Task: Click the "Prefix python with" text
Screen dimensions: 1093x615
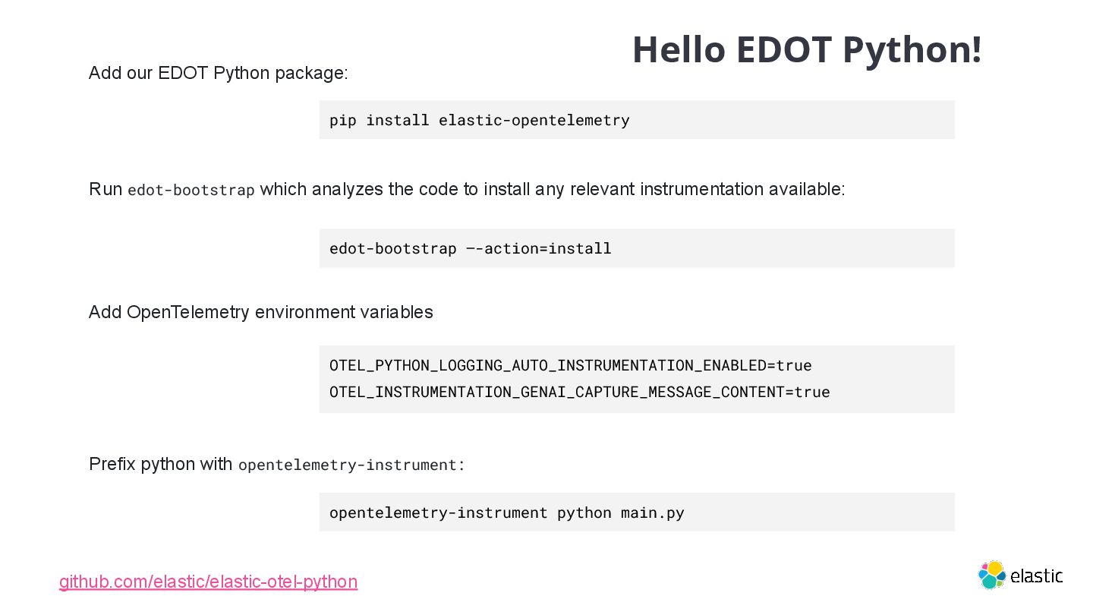Action: coord(160,464)
